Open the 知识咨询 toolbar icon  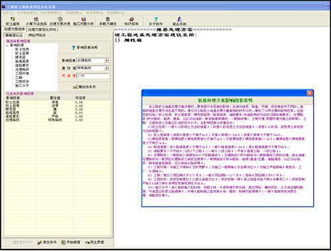(131, 21)
